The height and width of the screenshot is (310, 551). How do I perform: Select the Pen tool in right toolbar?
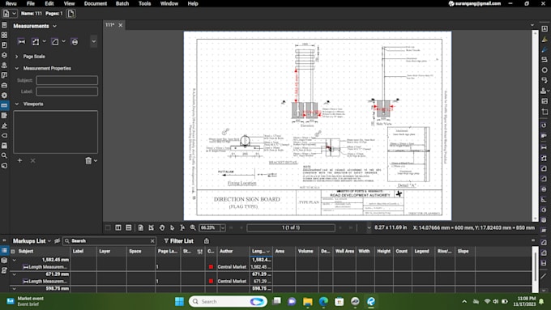click(545, 50)
